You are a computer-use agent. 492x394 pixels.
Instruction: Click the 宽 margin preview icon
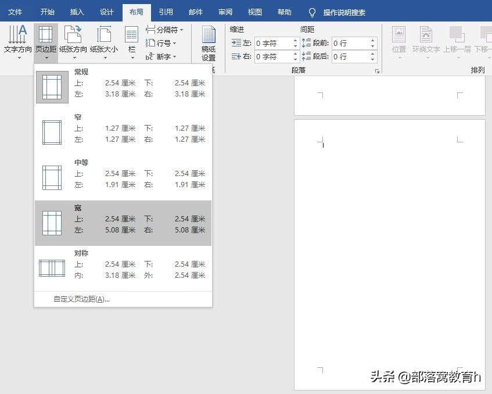click(x=52, y=223)
